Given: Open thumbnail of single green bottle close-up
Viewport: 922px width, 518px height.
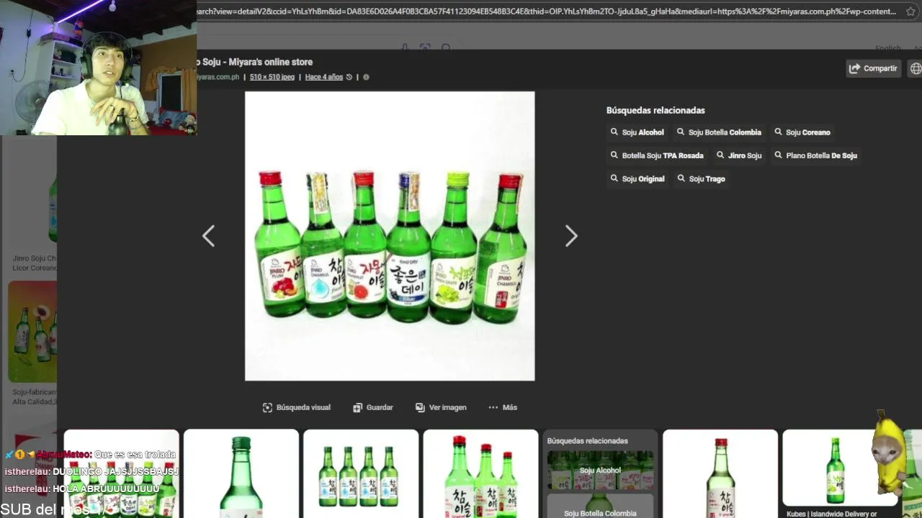Looking at the screenshot, I should click(x=241, y=473).
